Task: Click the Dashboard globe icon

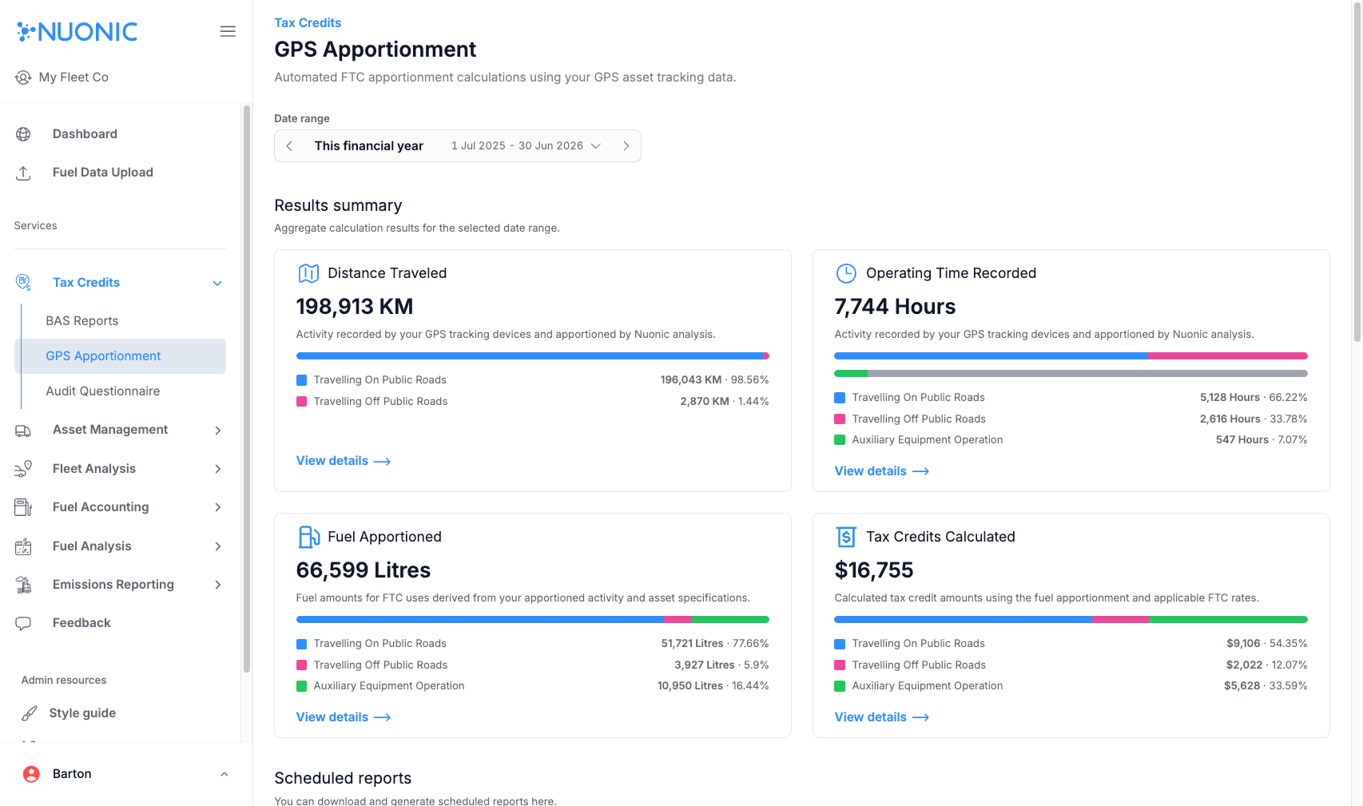Action: pos(23,134)
